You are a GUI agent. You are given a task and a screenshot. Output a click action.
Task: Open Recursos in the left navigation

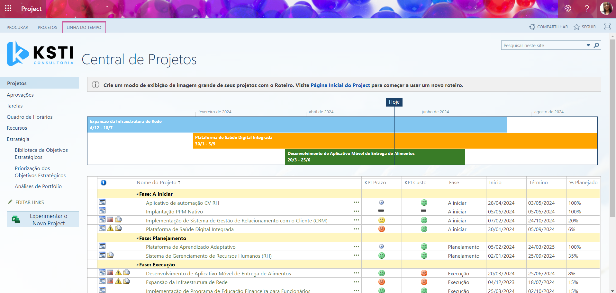(x=17, y=128)
